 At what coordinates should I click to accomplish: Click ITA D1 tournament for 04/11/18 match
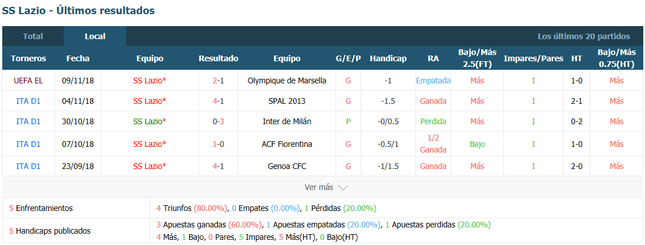pos(28,101)
